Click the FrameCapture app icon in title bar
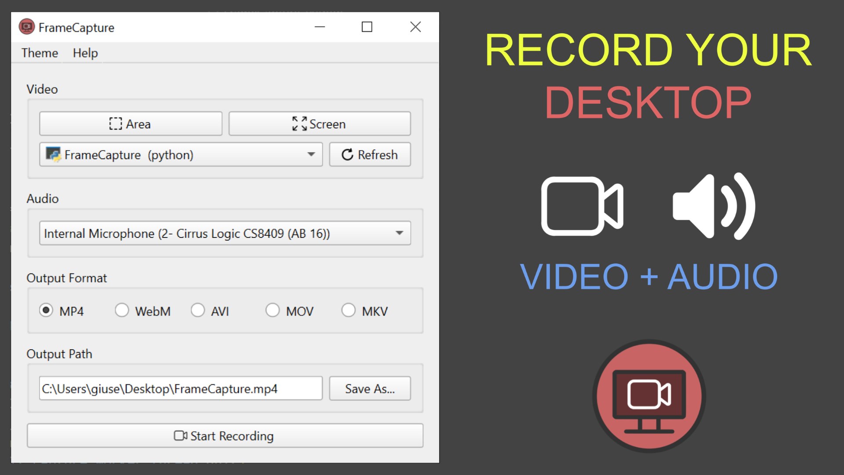844x475 pixels. 26,27
